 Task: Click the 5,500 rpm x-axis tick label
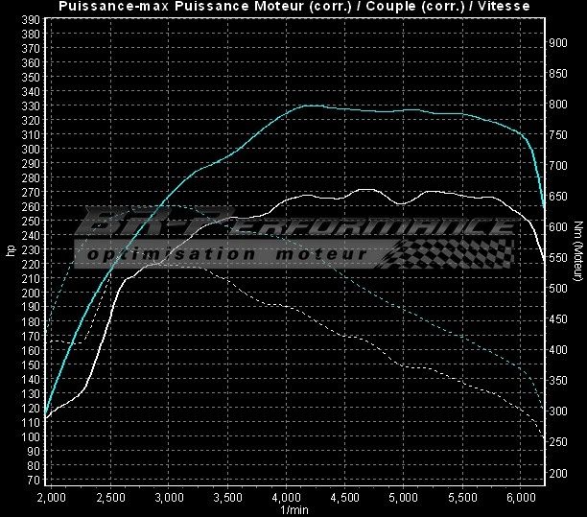click(462, 498)
